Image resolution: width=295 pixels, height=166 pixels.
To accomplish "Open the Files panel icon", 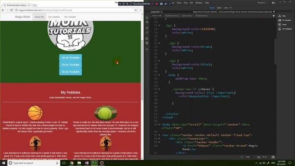I will [x=280, y=16].
